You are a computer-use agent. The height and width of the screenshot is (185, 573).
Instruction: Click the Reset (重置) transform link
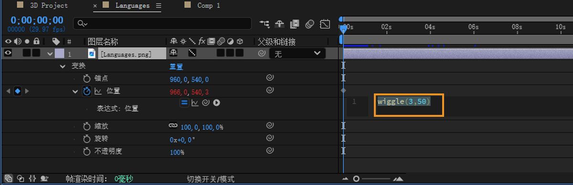pos(176,67)
